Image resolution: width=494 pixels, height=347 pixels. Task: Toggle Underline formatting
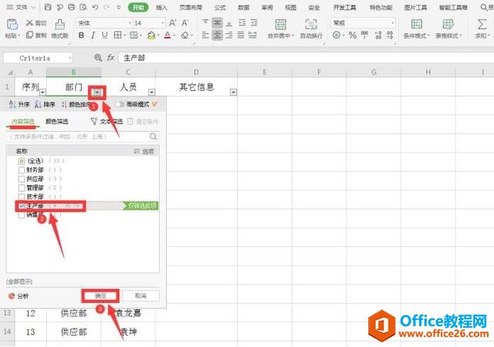(105, 35)
